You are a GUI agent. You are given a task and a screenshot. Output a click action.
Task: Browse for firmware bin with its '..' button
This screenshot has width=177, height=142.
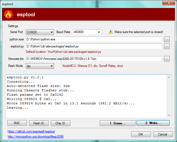167,59
